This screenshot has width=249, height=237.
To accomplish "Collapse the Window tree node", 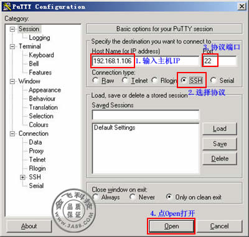I will 12,81.
